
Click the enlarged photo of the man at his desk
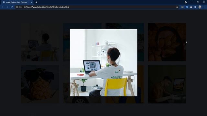pyautogui.click(x=103, y=63)
